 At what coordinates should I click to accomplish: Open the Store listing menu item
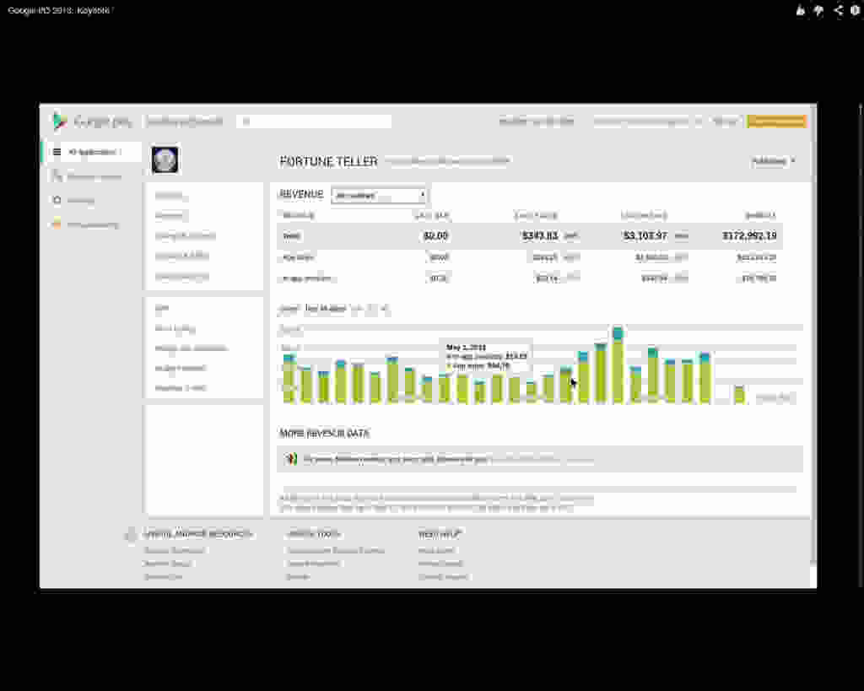[x=175, y=328]
